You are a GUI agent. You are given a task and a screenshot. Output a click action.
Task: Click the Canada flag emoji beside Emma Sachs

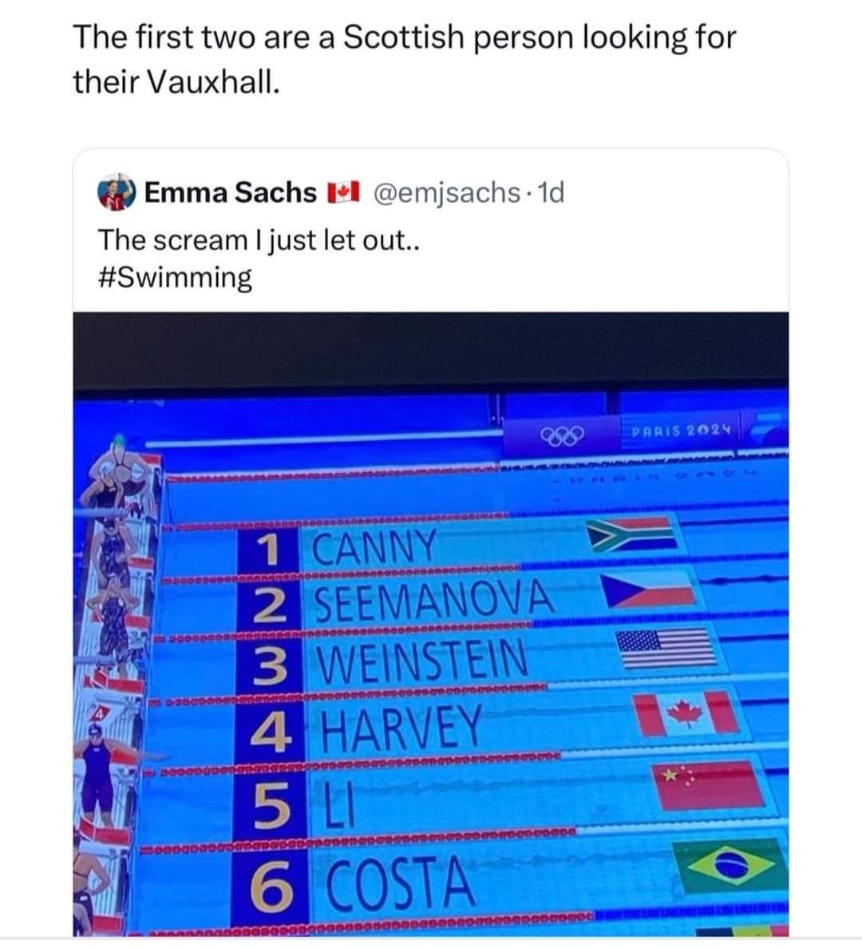click(342, 193)
